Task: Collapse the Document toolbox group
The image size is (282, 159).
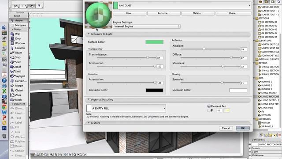Action: (x=13, y=104)
